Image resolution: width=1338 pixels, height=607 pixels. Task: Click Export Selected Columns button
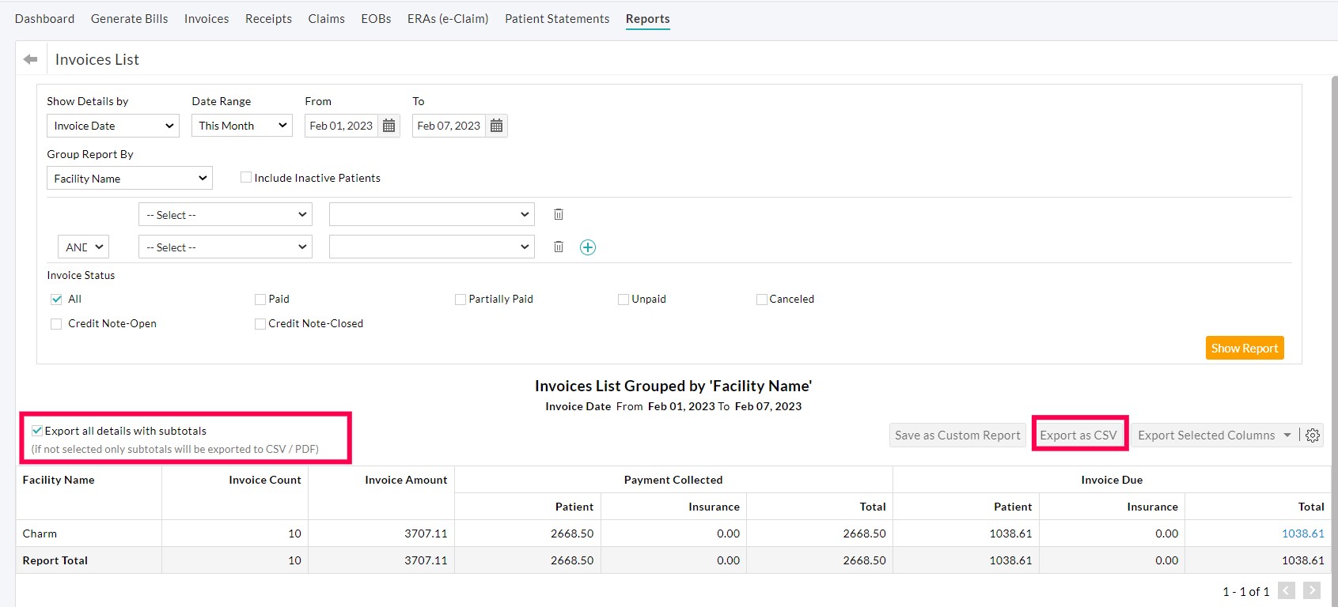point(1206,435)
